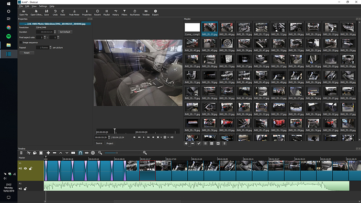Switch to the Project player tab
The height and width of the screenshot is (203, 361).
110,143
